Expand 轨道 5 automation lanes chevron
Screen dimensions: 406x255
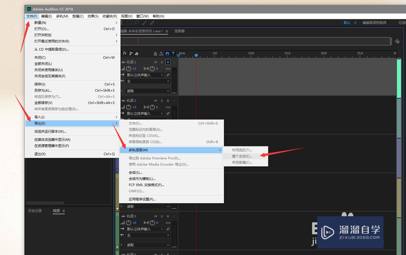pyautogui.click(x=122, y=245)
